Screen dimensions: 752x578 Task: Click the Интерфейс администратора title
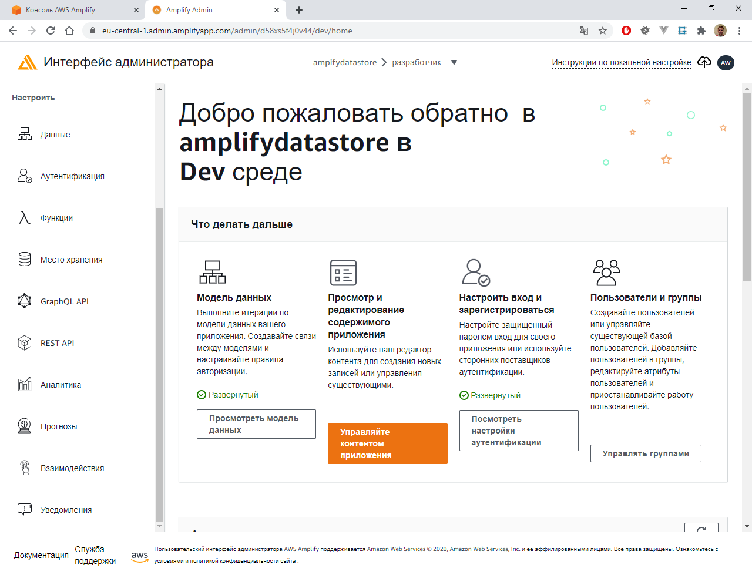129,62
